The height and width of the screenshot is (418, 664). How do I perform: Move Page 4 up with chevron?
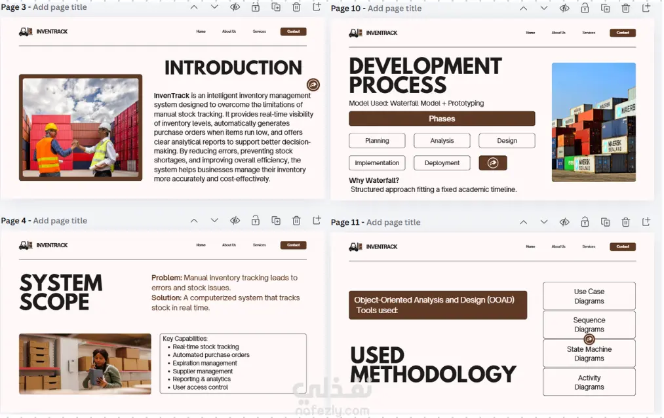pyautogui.click(x=194, y=220)
